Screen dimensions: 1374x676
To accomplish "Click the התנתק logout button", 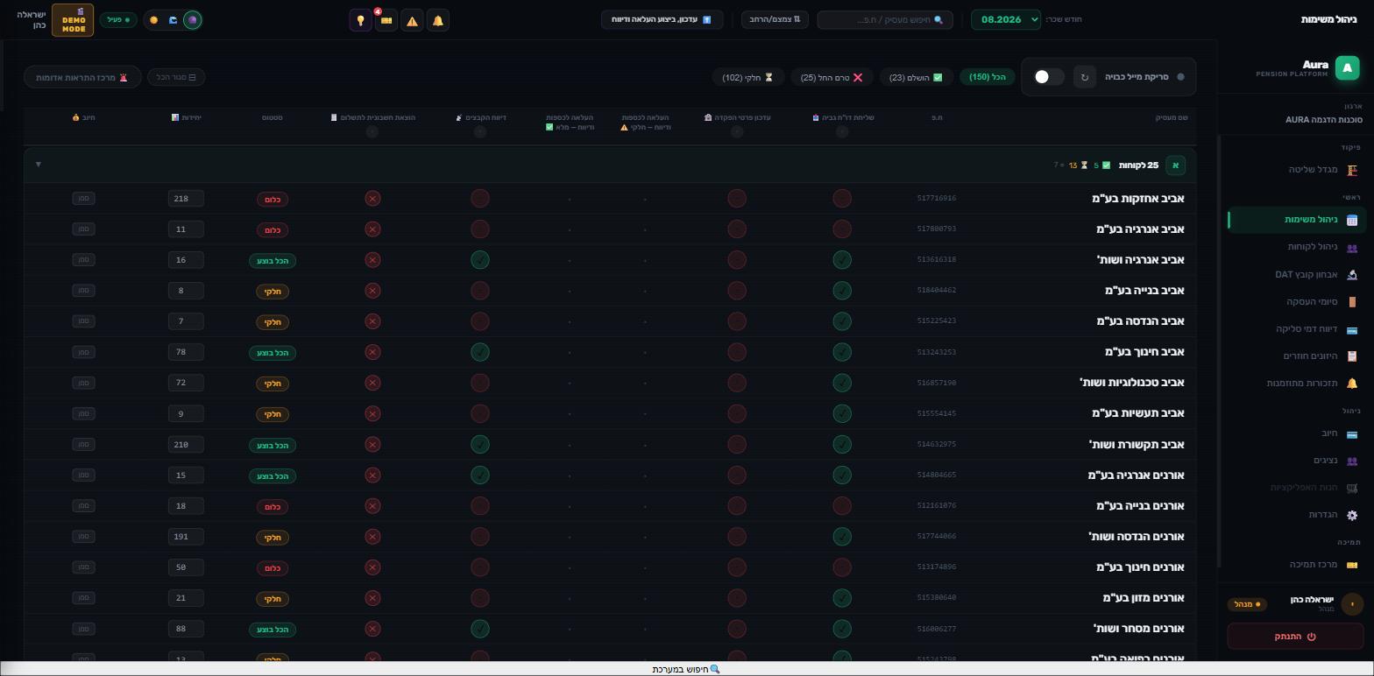I will point(1295,637).
